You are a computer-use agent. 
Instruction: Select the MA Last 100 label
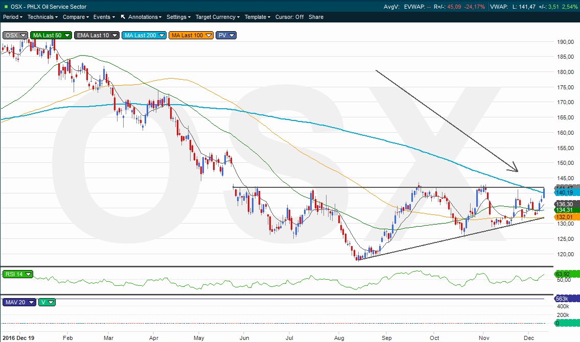tap(187, 35)
